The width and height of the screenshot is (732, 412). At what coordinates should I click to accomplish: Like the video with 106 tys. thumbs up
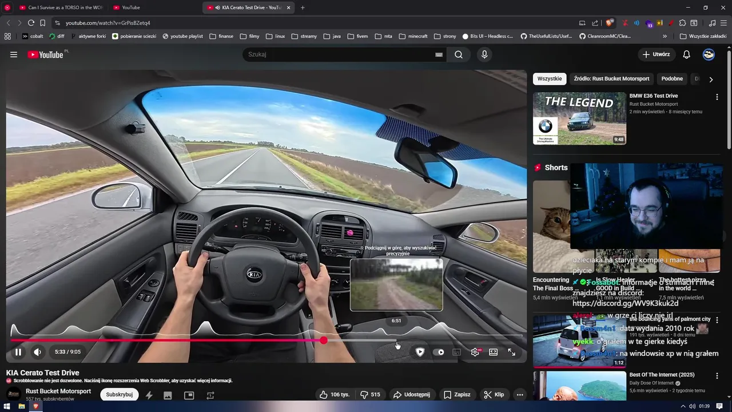335,394
